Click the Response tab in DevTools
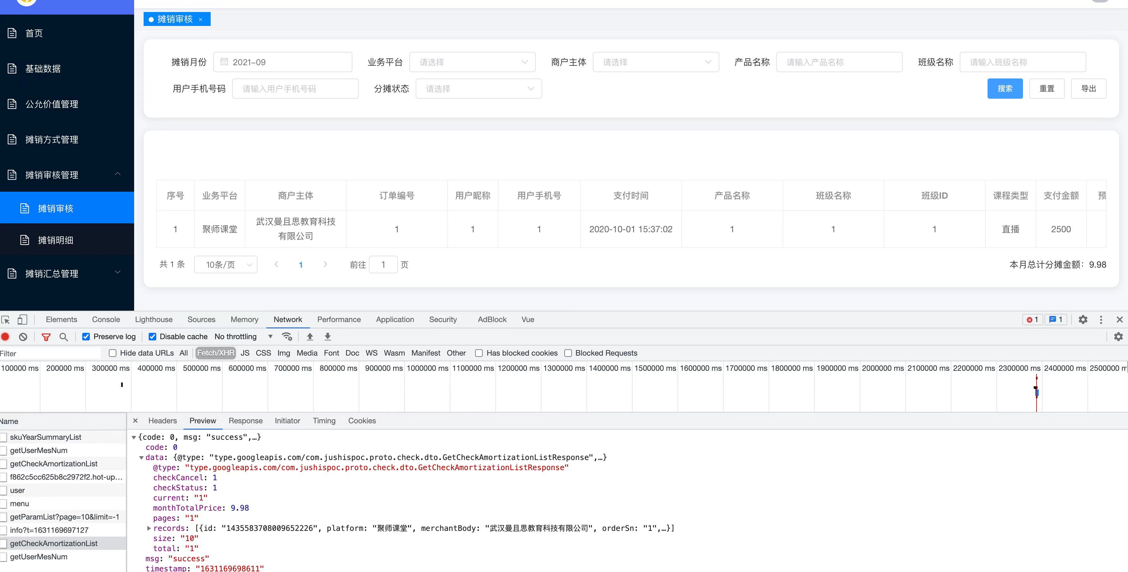The image size is (1128, 572). (245, 420)
